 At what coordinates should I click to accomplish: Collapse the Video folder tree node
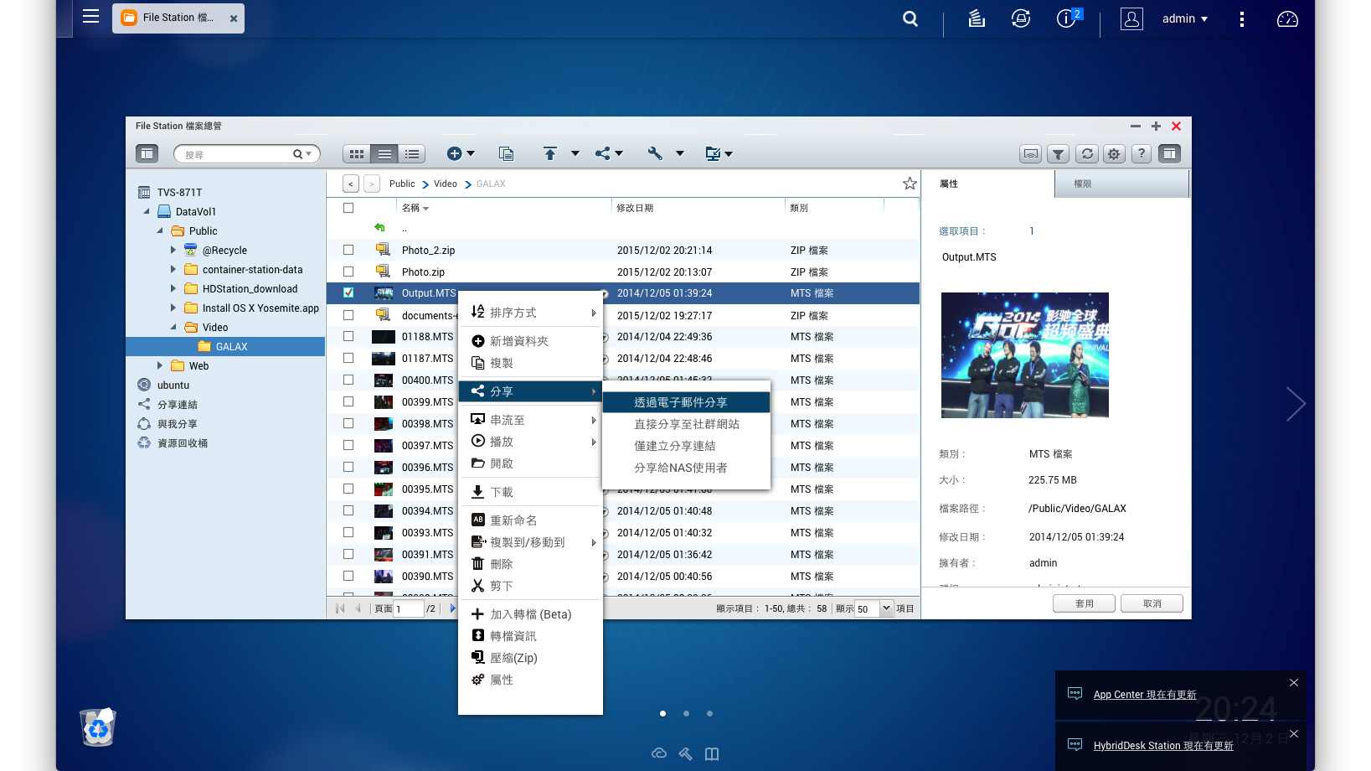[173, 327]
